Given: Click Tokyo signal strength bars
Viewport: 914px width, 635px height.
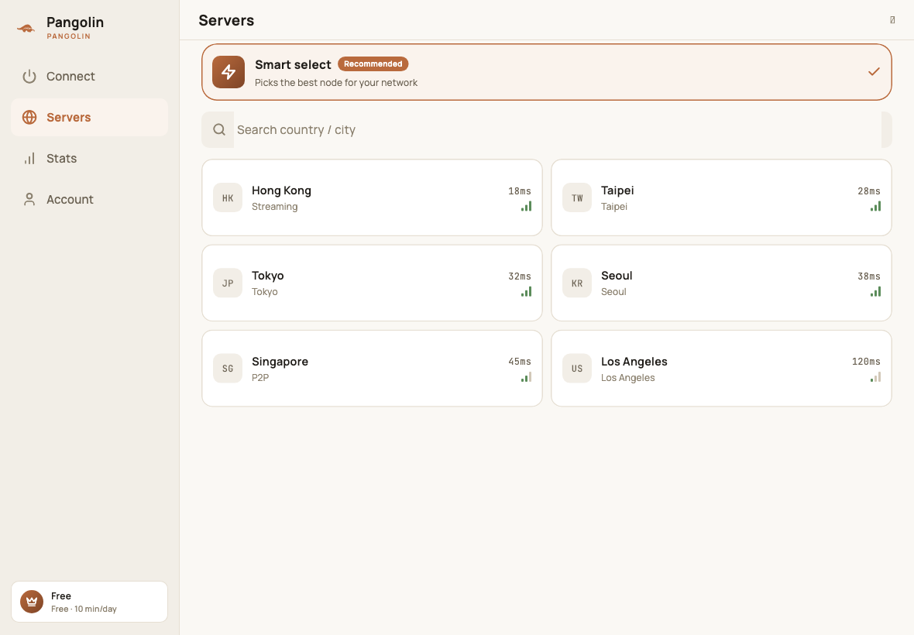Looking at the screenshot, I should pos(527,291).
